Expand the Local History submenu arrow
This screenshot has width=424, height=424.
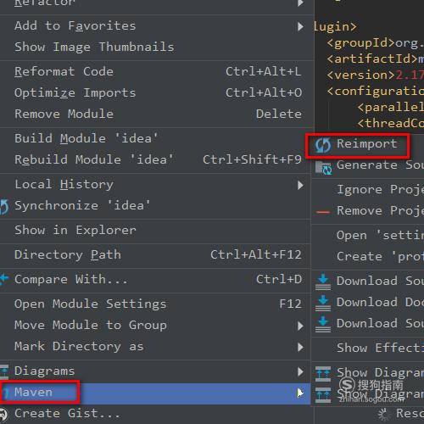click(300, 185)
